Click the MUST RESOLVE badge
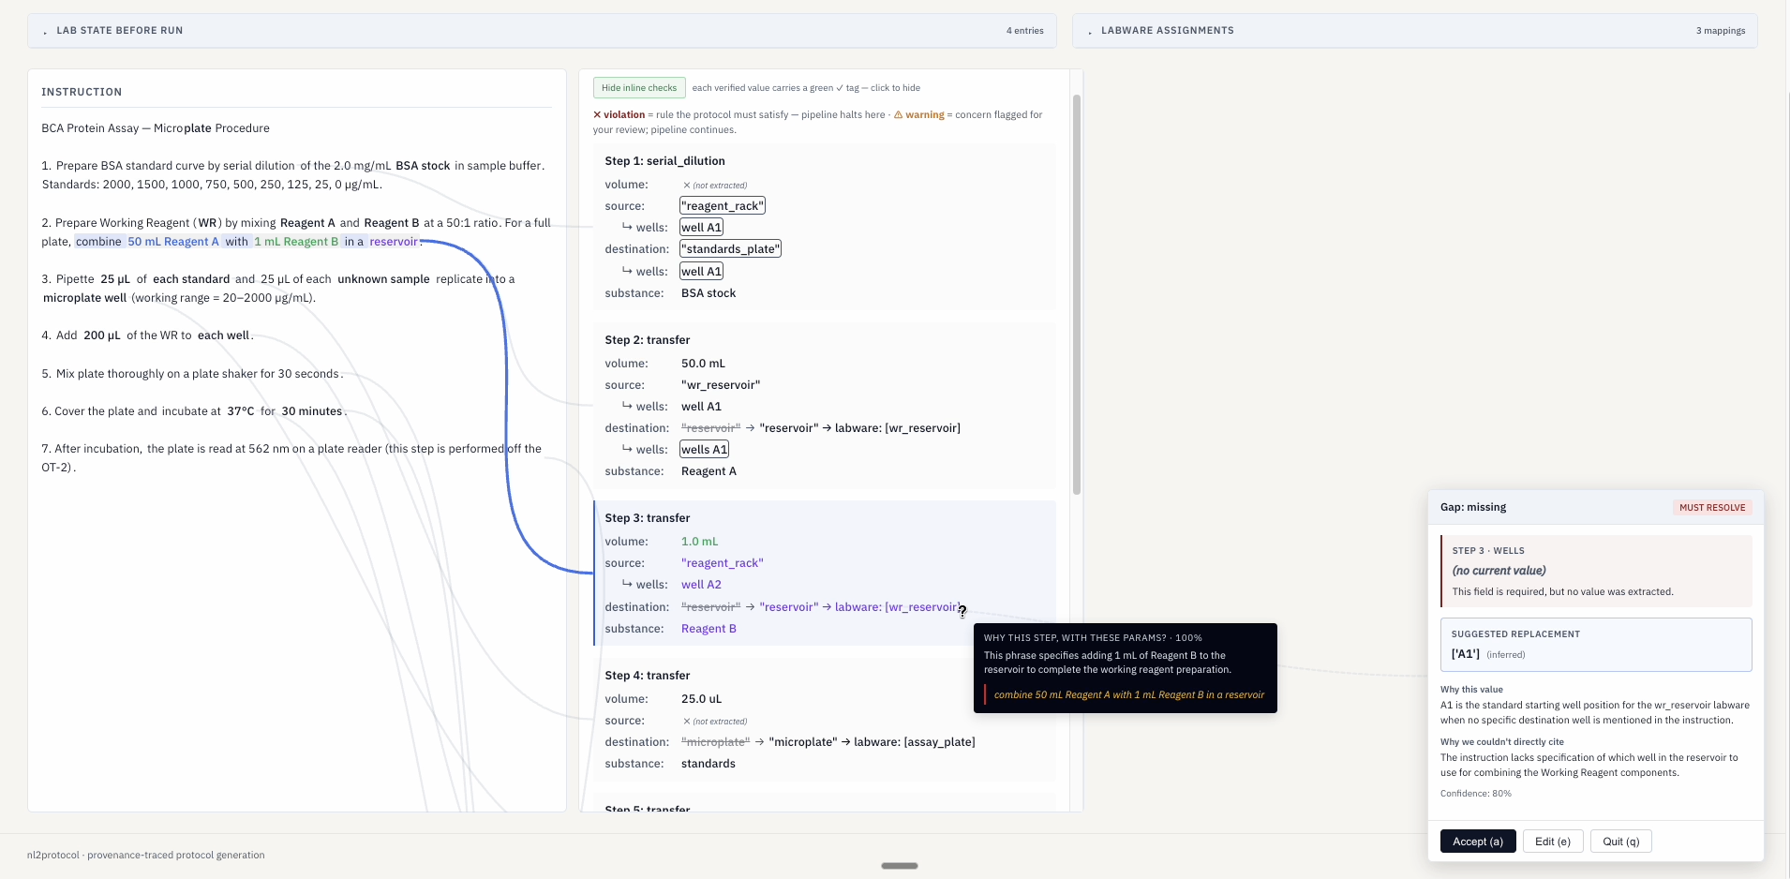Image resolution: width=1790 pixels, height=879 pixels. click(x=1712, y=507)
